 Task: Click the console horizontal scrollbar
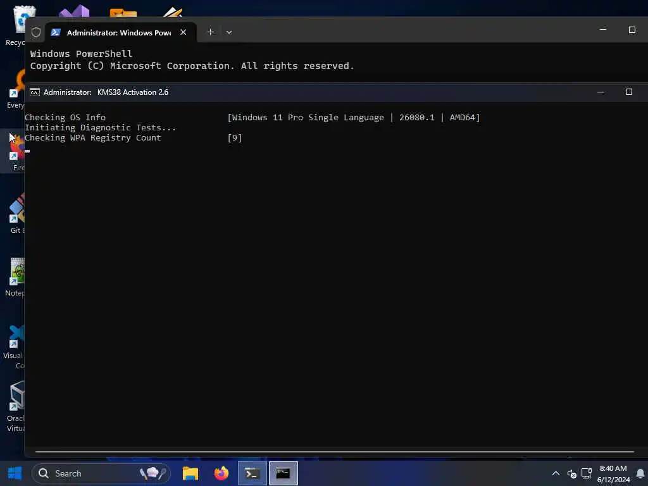(334, 452)
